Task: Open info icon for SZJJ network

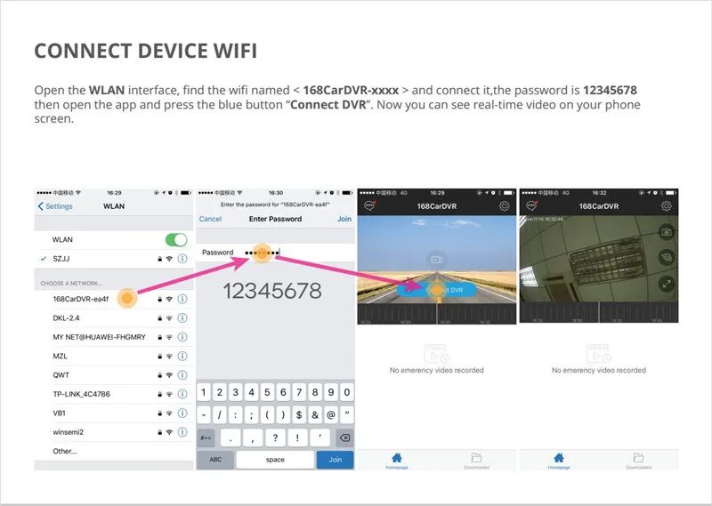Action: 182,259
